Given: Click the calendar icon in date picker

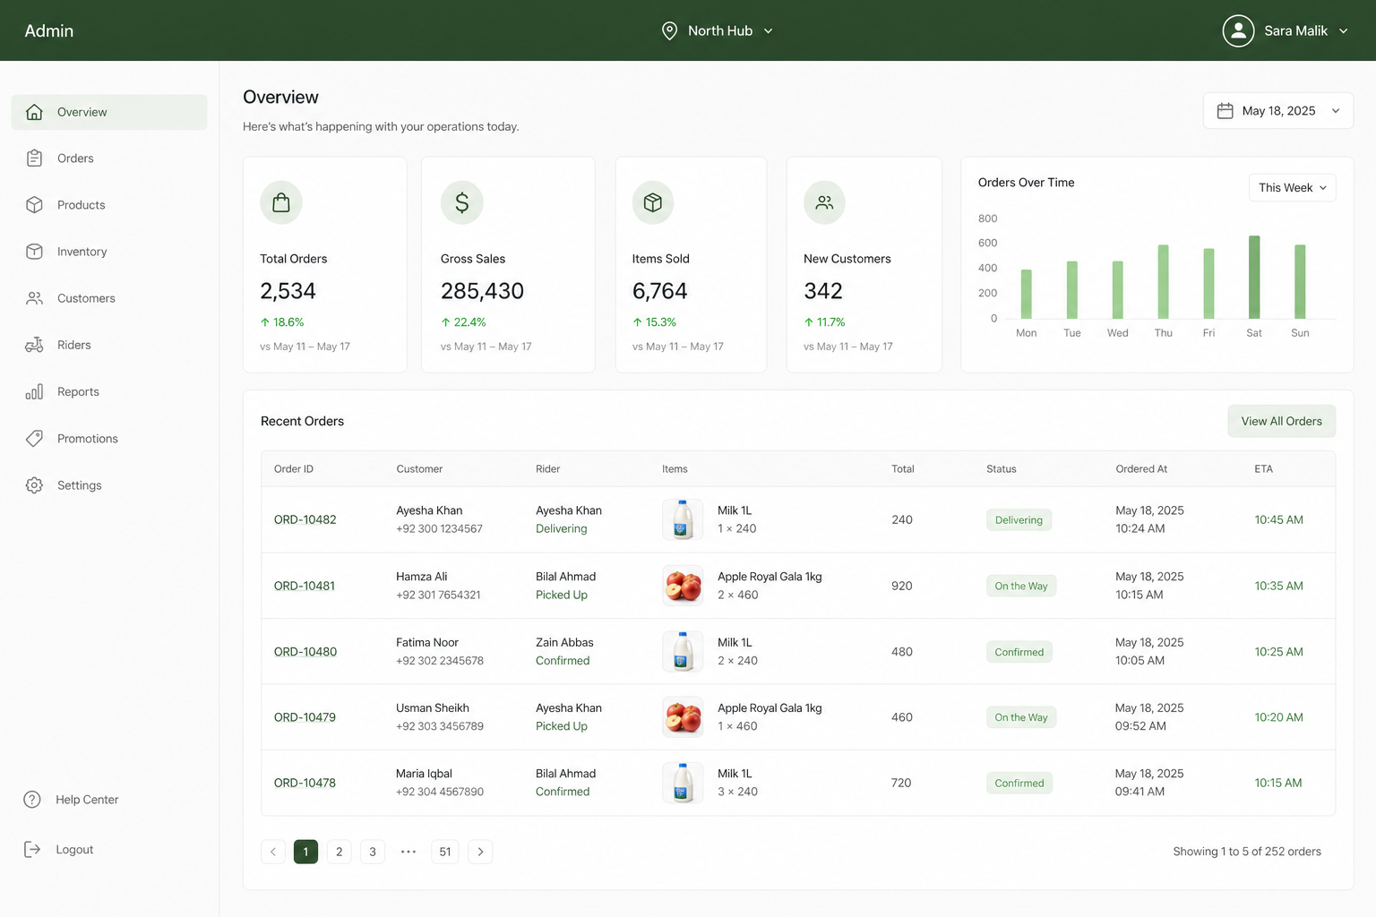Looking at the screenshot, I should (1225, 111).
